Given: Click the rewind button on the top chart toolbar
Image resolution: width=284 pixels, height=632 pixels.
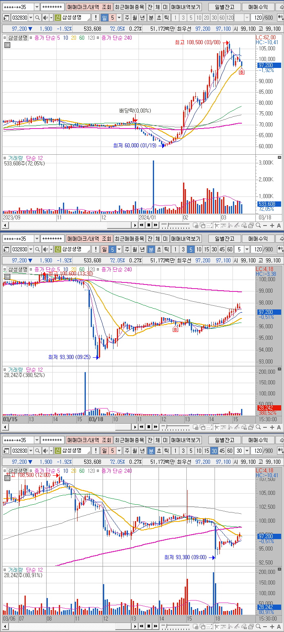Looking at the screenshot, I should tap(142, 225).
